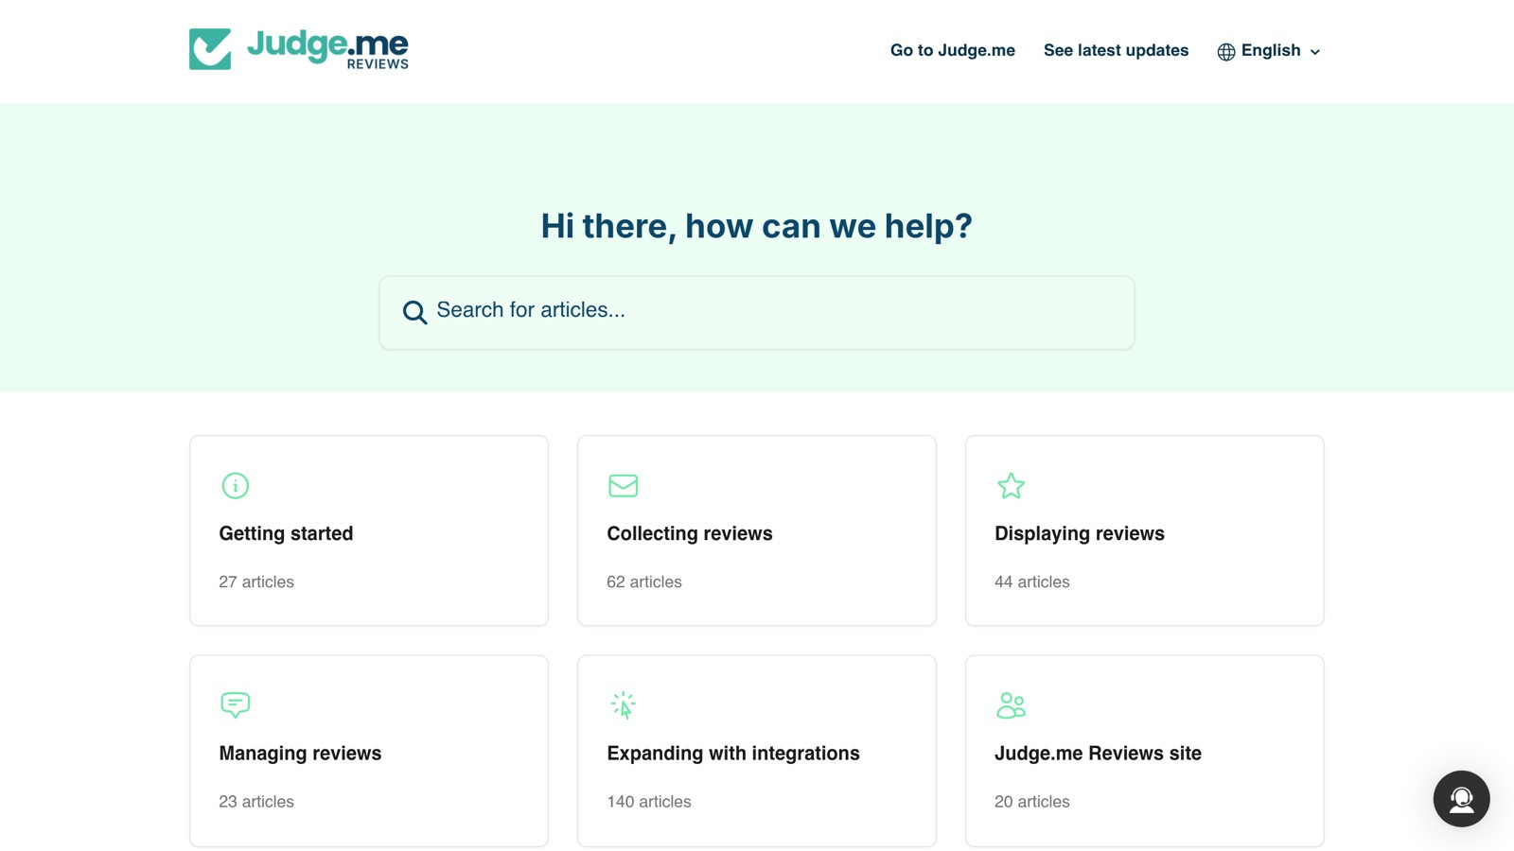Click the star icon on Displaying reviews
Screen dimensions: 1514x851
1011,485
